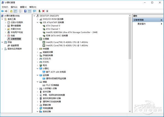Select PS/2 标准键盘 entry
Image resolution: width=164 pixels, height=117 pixels.
coord(52,85)
